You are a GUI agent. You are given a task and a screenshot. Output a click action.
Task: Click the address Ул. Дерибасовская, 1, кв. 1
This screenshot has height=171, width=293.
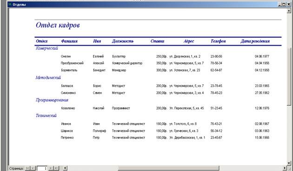coord(187,137)
